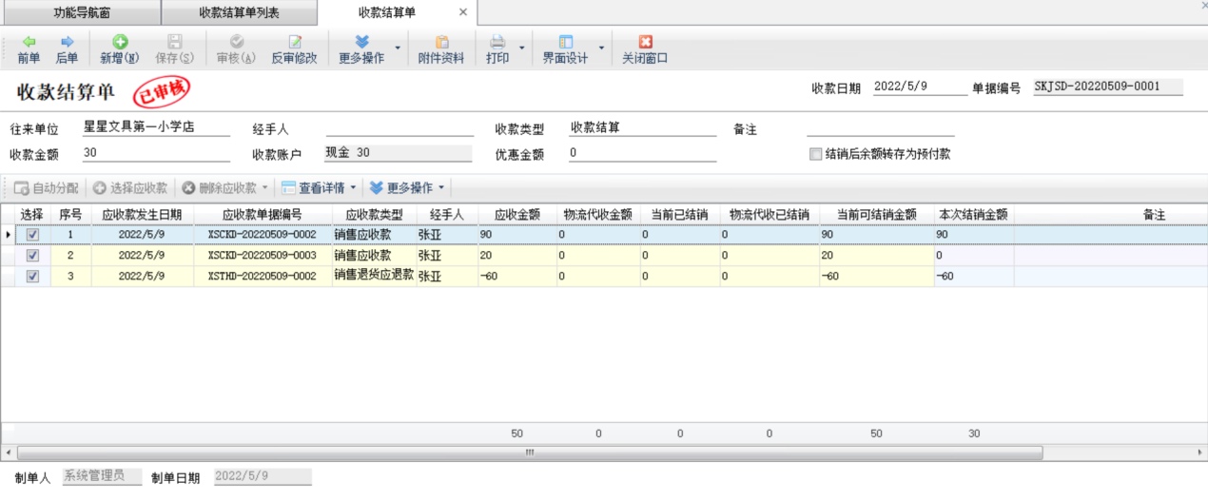Expand the 查看详情 dropdown
1208x500 pixels.
click(353, 188)
